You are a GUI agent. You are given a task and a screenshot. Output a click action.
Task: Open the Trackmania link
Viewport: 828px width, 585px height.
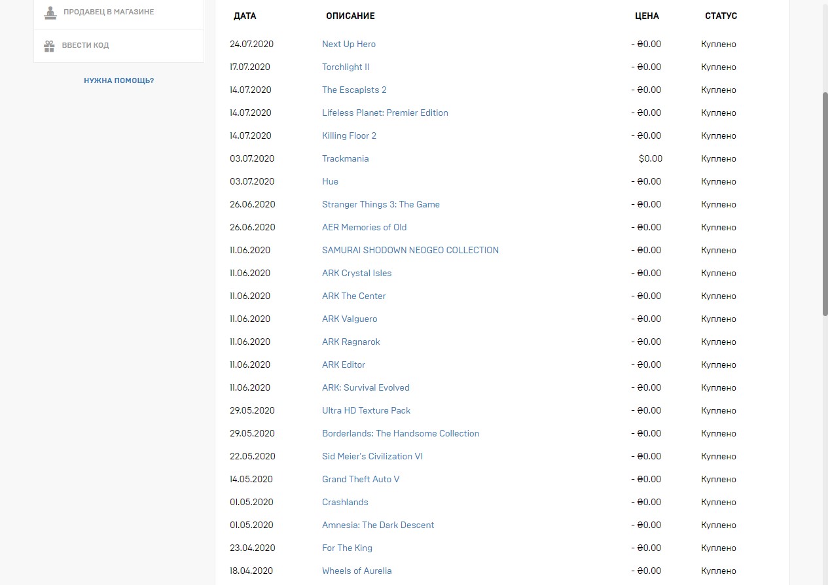pos(345,158)
